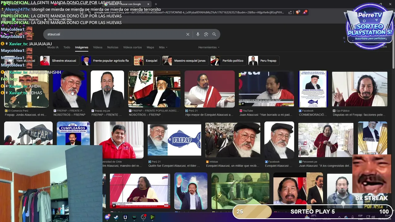Open Steam from the taskbar
This screenshot has width=395, height=222.
coord(116,217)
